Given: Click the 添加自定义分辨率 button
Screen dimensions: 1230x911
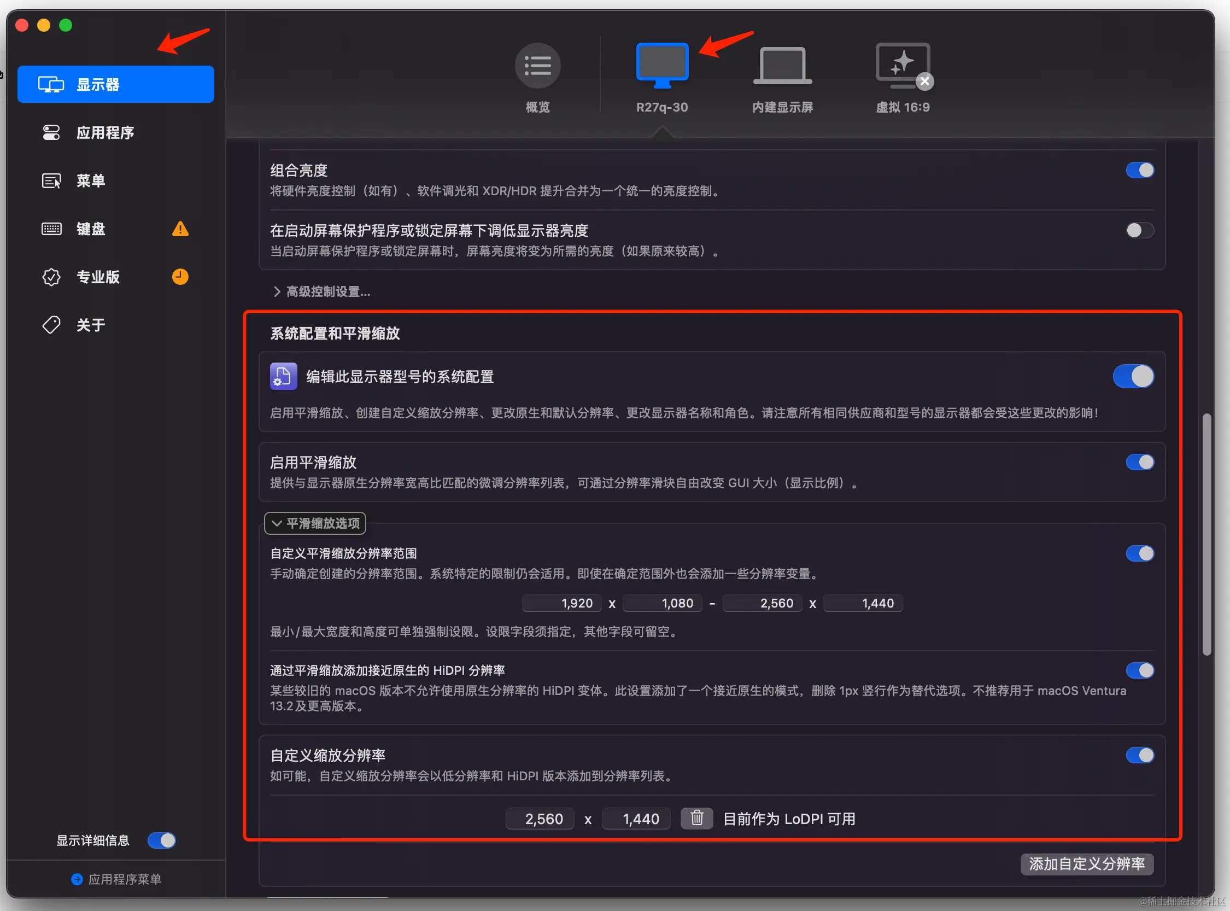Looking at the screenshot, I should 1086,863.
